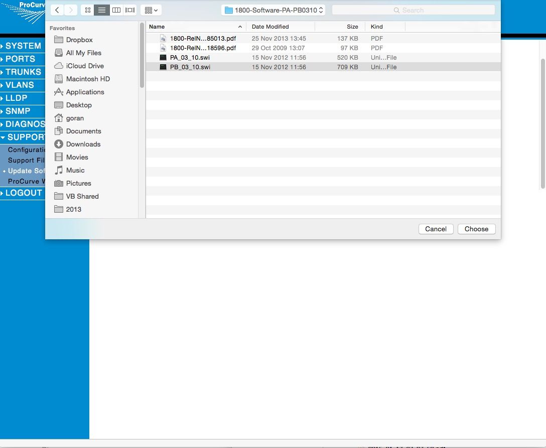Expand the PORTS menu in ProCurve

(23, 59)
